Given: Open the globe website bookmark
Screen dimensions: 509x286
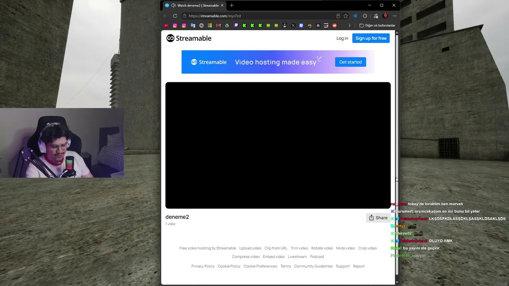Looking at the screenshot, I should coord(202,25).
